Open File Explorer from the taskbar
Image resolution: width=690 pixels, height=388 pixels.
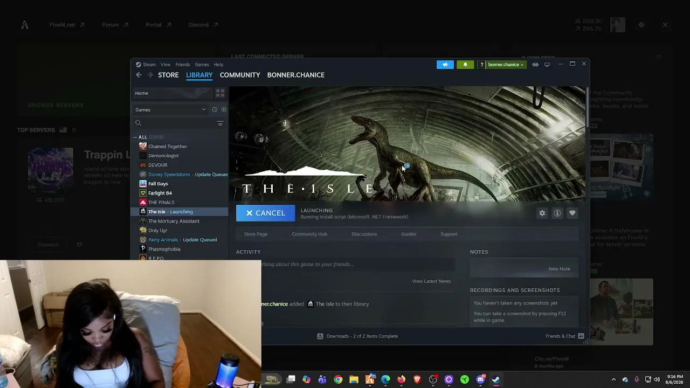pos(354,379)
